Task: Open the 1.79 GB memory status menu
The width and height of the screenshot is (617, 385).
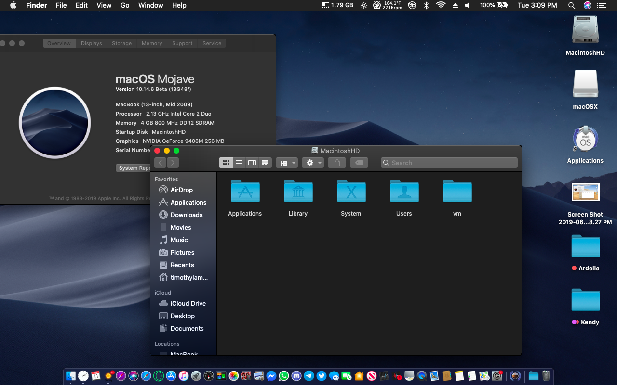Action: pos(337,5)
